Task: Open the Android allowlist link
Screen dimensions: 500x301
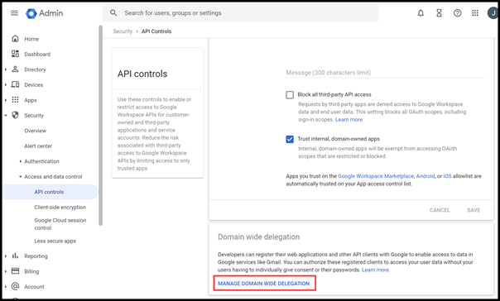Action: (425, 176)
